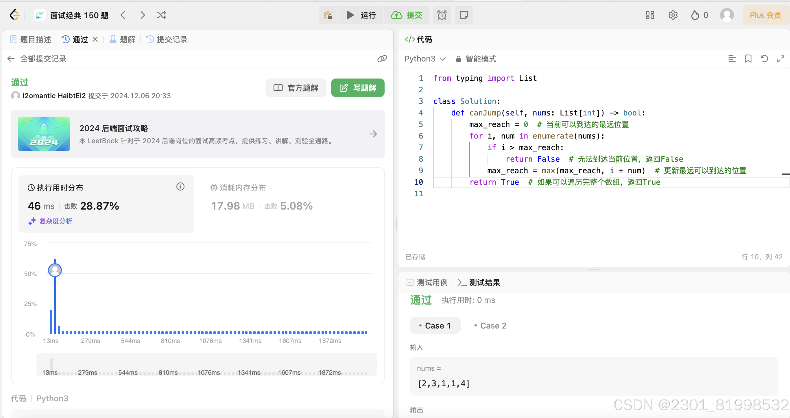Toggle the 智能模式 lock mode

click(x=476, y=59)
